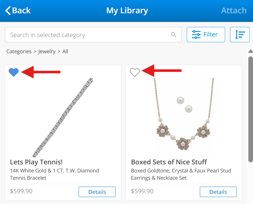This screenshot has width=253, height=204.
Task: Click the My Library header title
Action: pyautogui.click(x=127, y=11)
